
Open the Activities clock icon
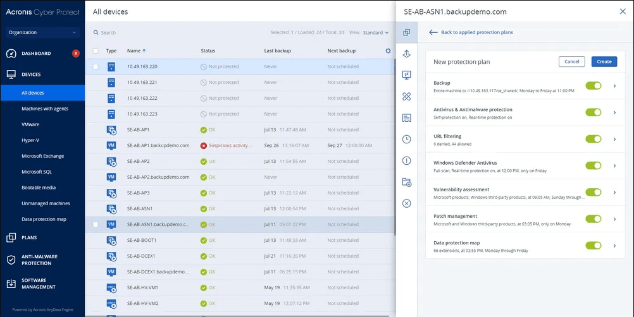406,139
